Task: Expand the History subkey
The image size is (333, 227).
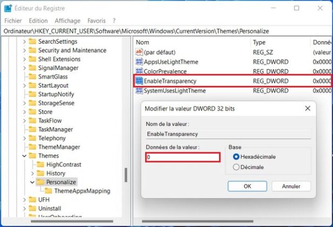Action: pyautogui.click(x=32, y=173)
